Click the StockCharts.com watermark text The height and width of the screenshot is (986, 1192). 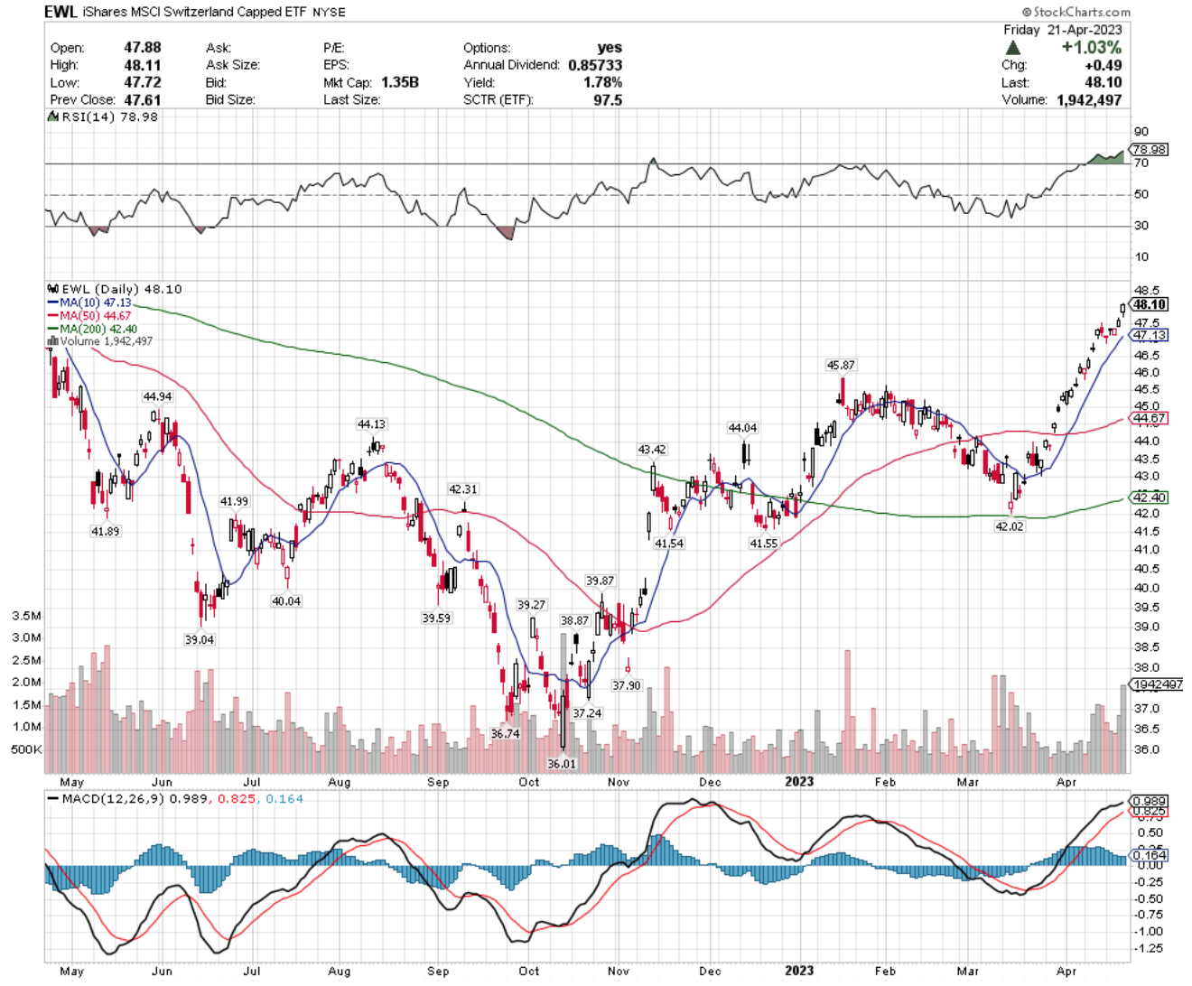(x=1076, y=12)
